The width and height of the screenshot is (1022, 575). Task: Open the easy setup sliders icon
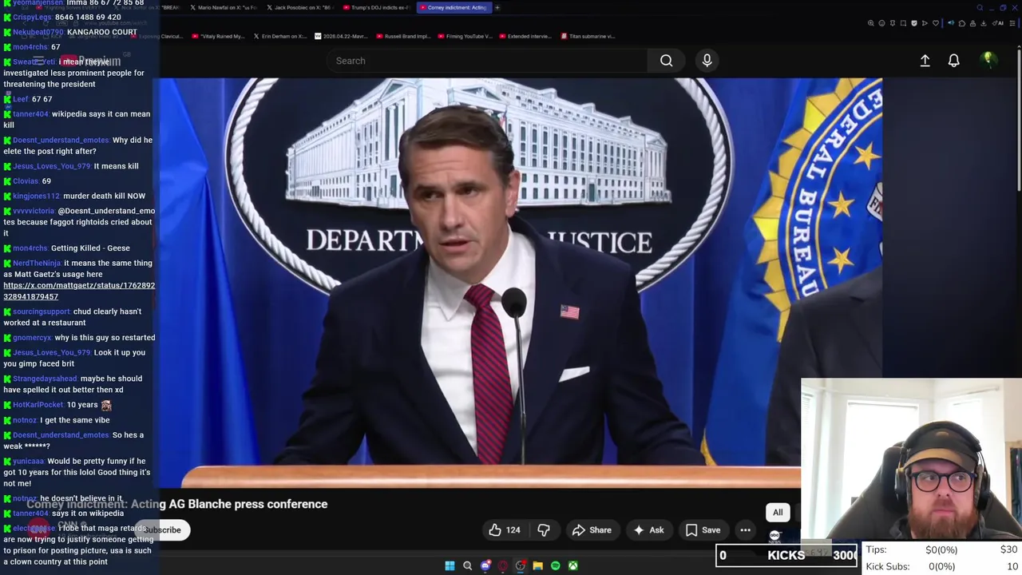coord(1012,23)
